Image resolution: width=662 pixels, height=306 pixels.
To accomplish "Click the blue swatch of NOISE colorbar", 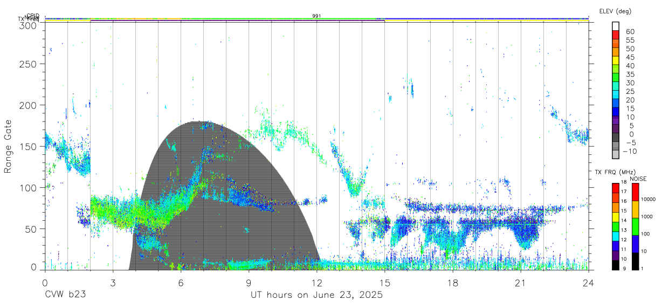I will tap(635, 243).
